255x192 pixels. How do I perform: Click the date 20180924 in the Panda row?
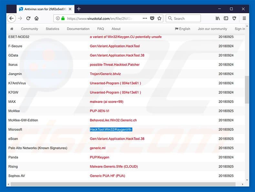[226, 157]
